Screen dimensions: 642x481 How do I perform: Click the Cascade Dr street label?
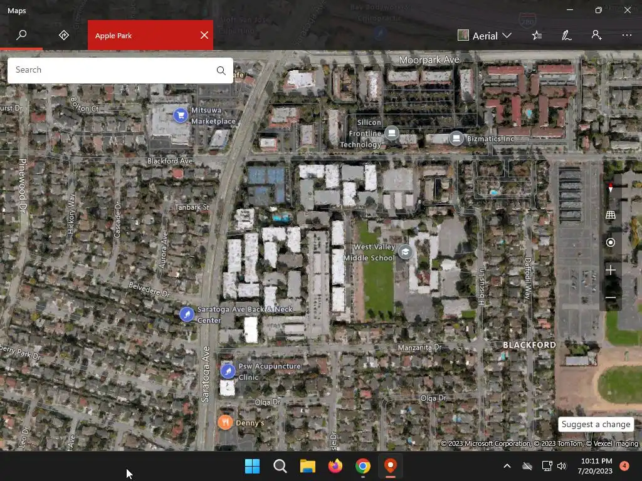coord(117,220)
